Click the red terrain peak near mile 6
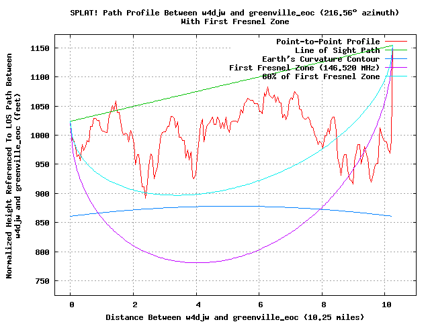430x322 pixels. pos(267,88)
